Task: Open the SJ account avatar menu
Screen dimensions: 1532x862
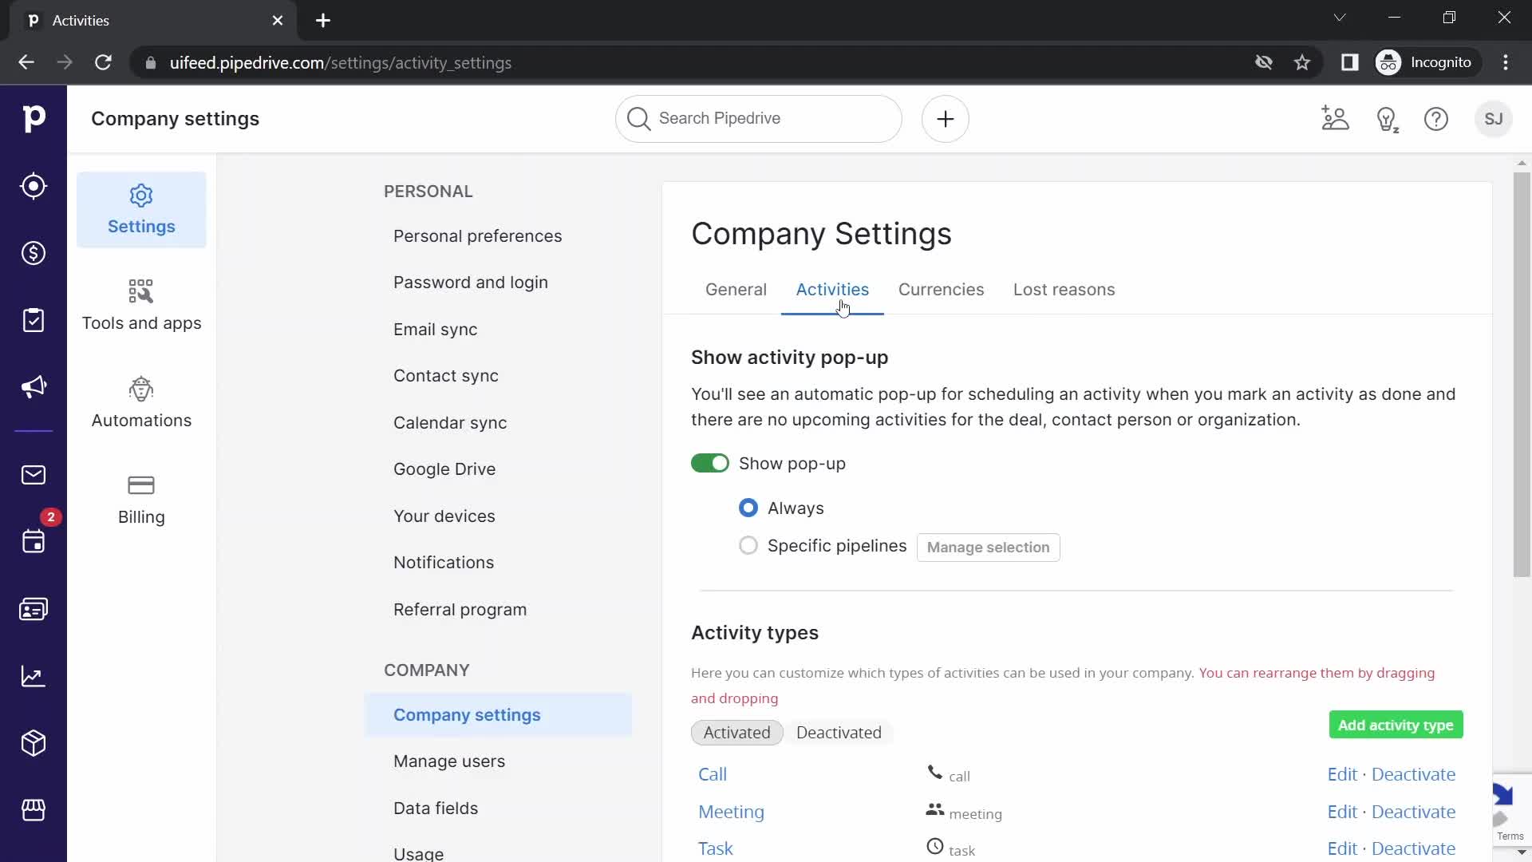Action: [x=1494, y=119]
